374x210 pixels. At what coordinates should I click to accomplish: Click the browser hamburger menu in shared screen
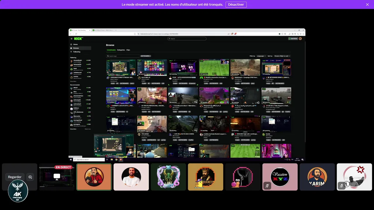303,34
